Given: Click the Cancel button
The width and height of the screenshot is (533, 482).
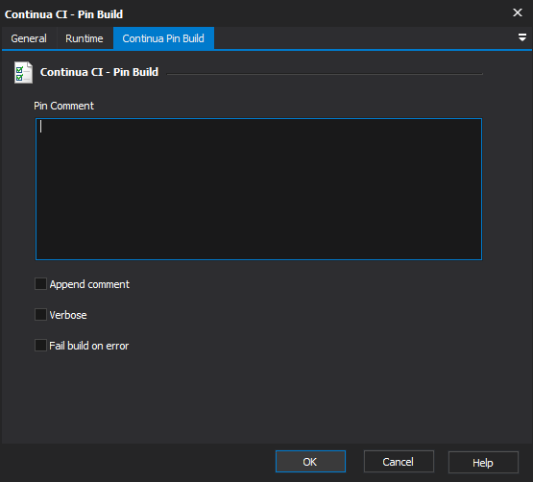Looking at the screenshot, I should pos(399,462).
